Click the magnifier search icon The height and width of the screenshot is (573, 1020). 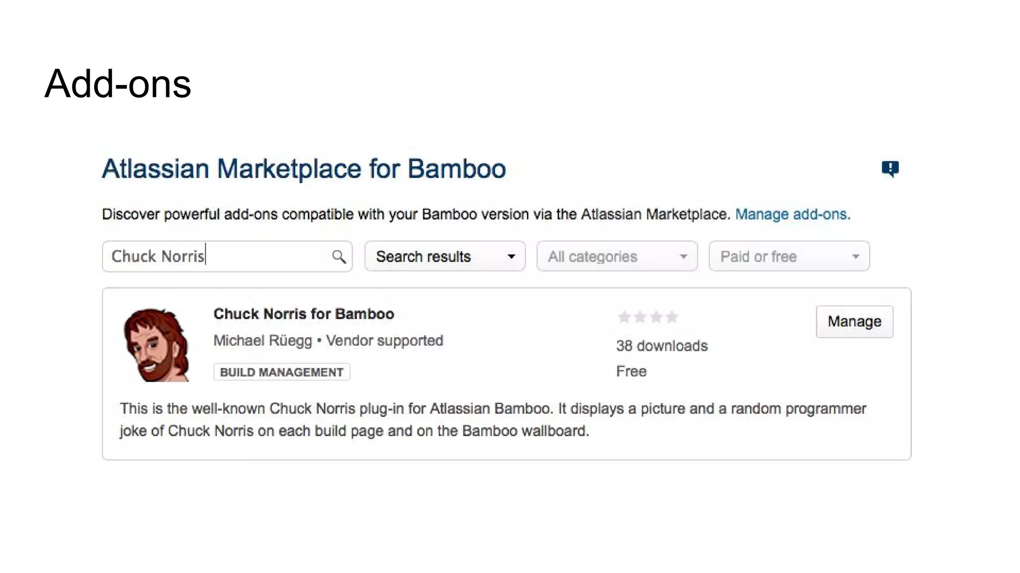click(x=339, y=257)
